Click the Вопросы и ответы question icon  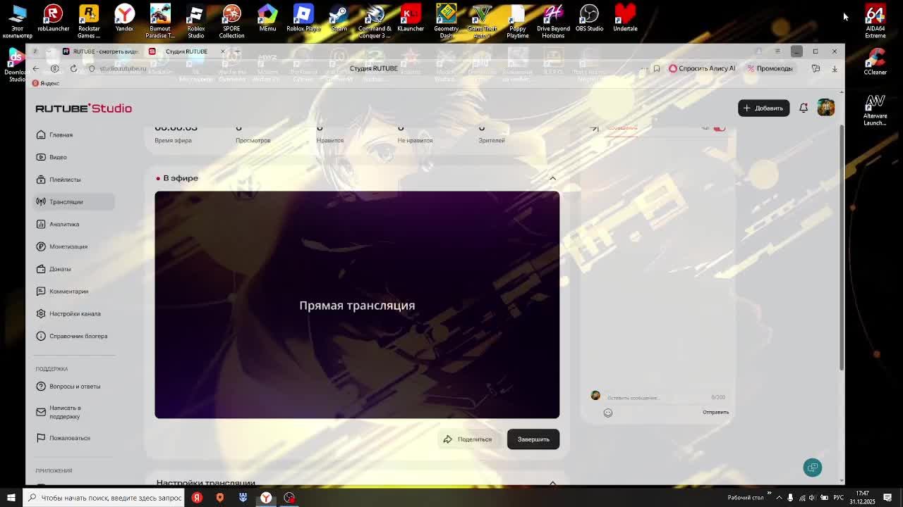pos(41,387)
